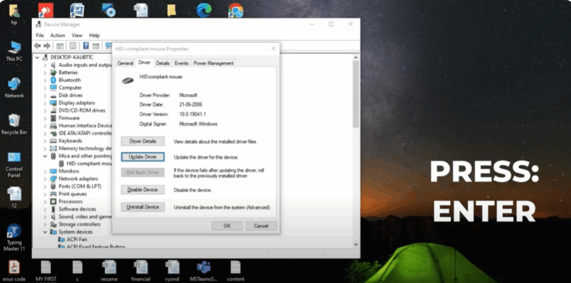Viewport: 571px width, 283px height.
Task: Open the File menu
Action: click(40, 35)
